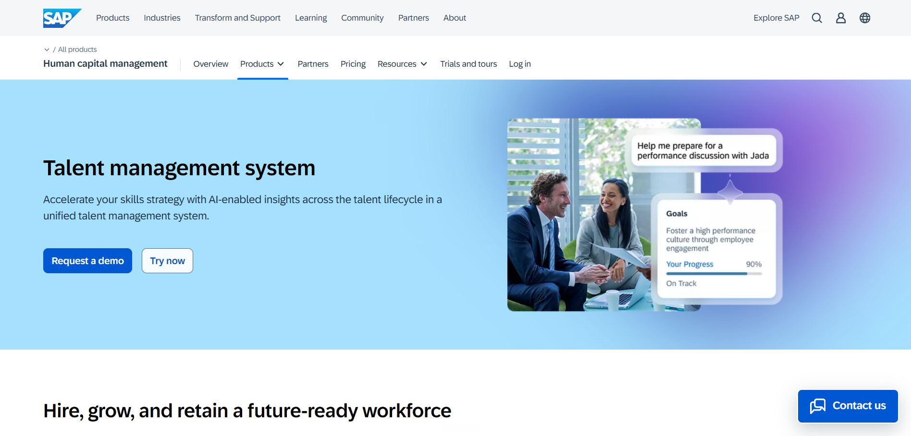Click the Log in link

pos(520,64)
